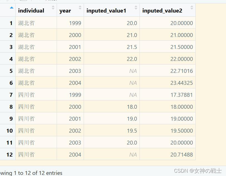Sort by the inputed_value2 column header
This screenshot has height=176, width=226.
click(x=167, y=10)
